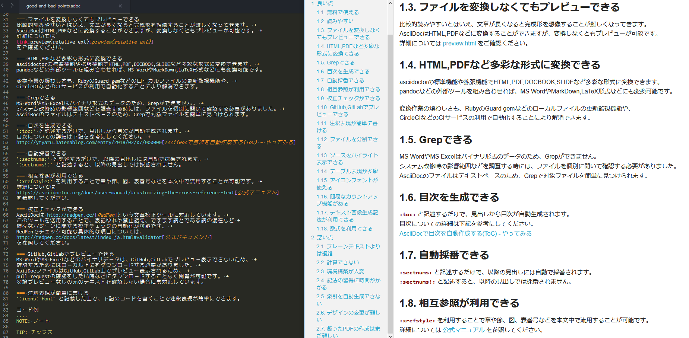Click the forward navigation arrow in editor
The width and height of the screenshot is (689, 338).
pyautogui.click(x=12, y=6)
